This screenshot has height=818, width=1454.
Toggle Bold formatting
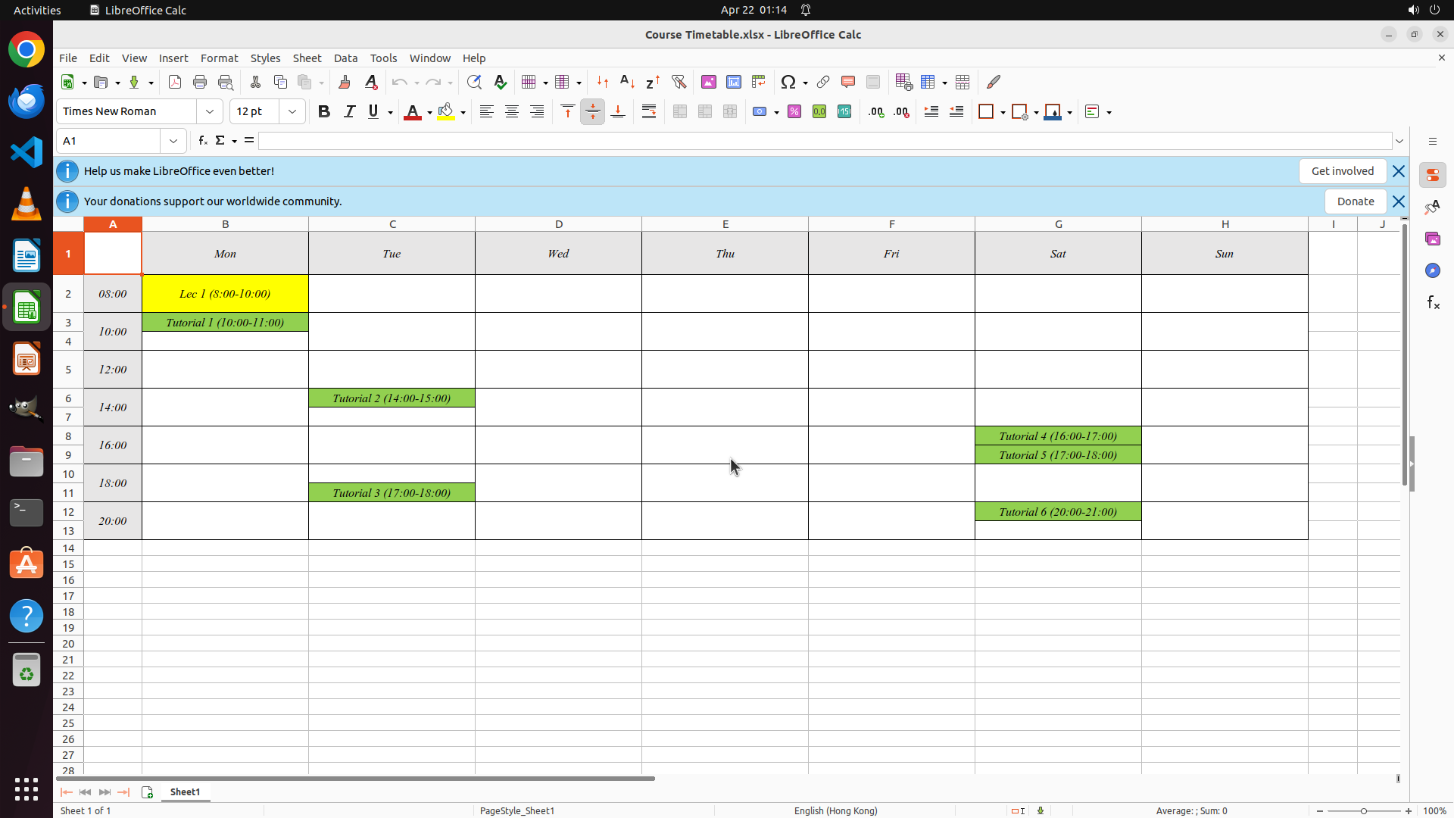point(324,111)
